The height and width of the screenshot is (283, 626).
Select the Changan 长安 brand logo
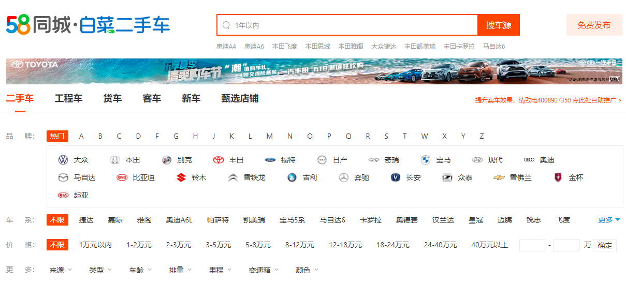tap(396, 177)
